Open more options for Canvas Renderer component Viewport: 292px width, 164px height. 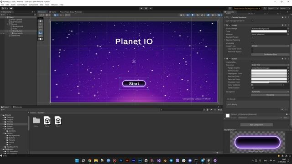(x=288, y=17)
